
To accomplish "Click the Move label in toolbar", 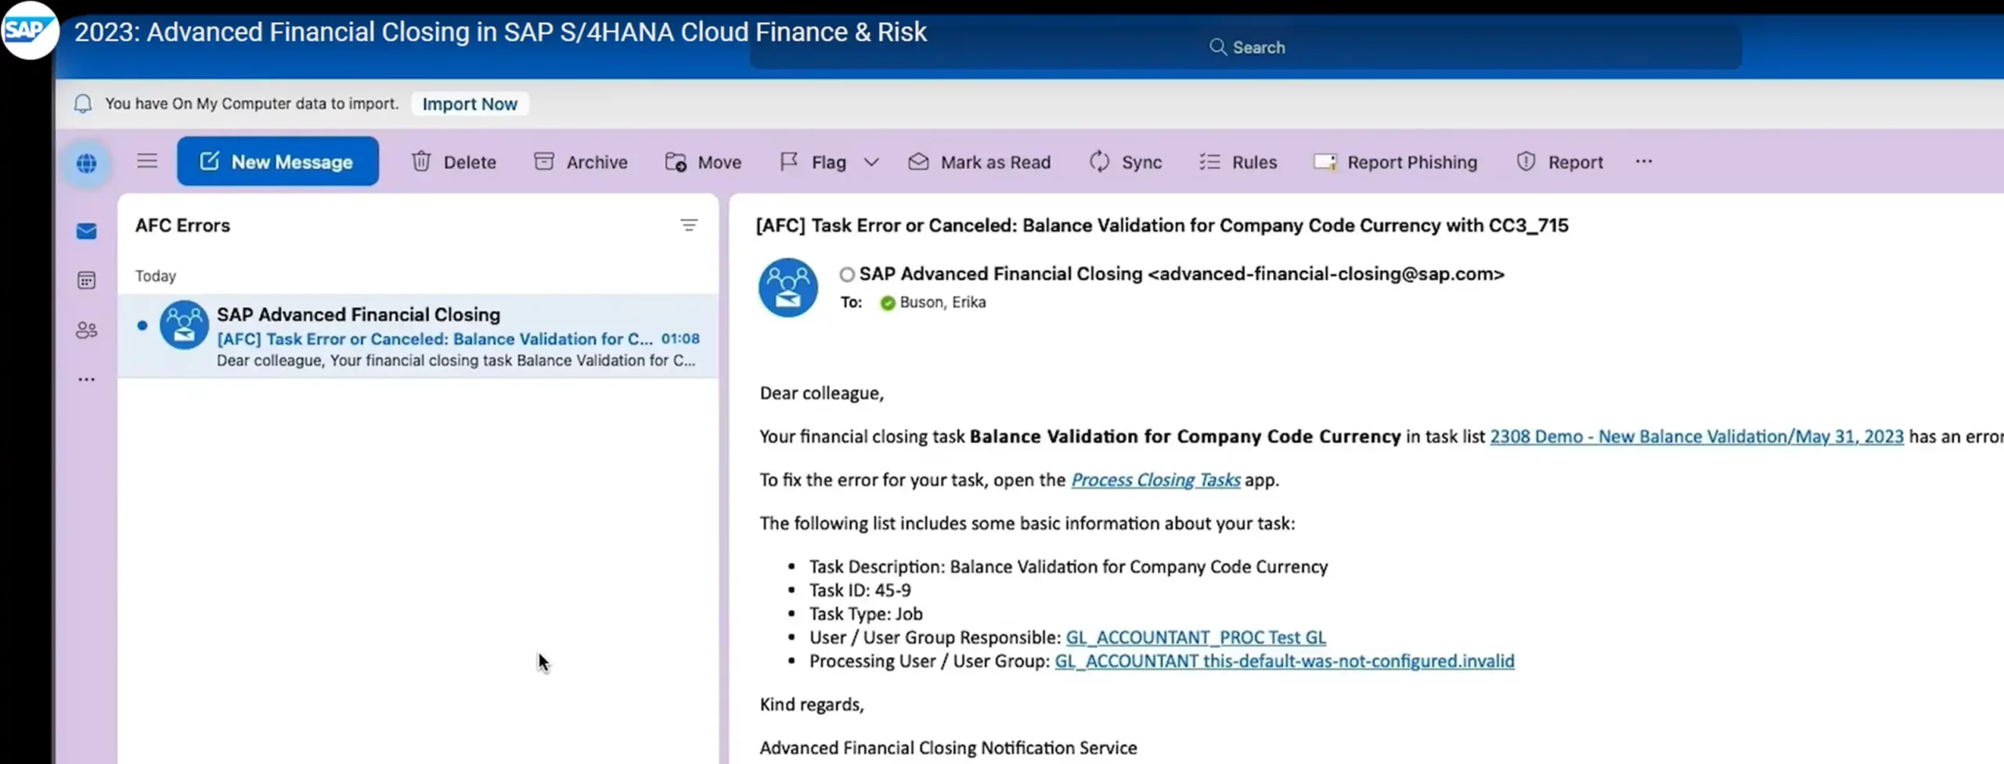I will pos(719,162).
